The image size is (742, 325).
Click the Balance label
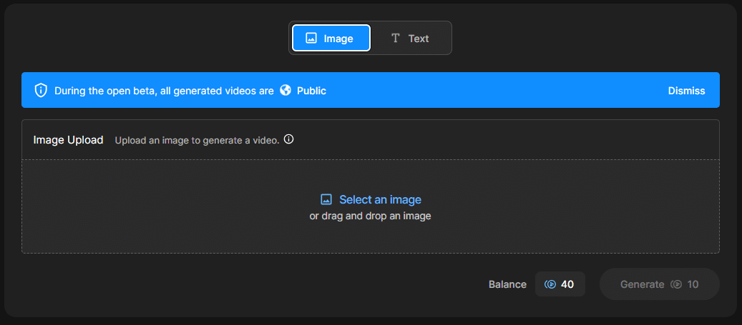pos(507,284)
